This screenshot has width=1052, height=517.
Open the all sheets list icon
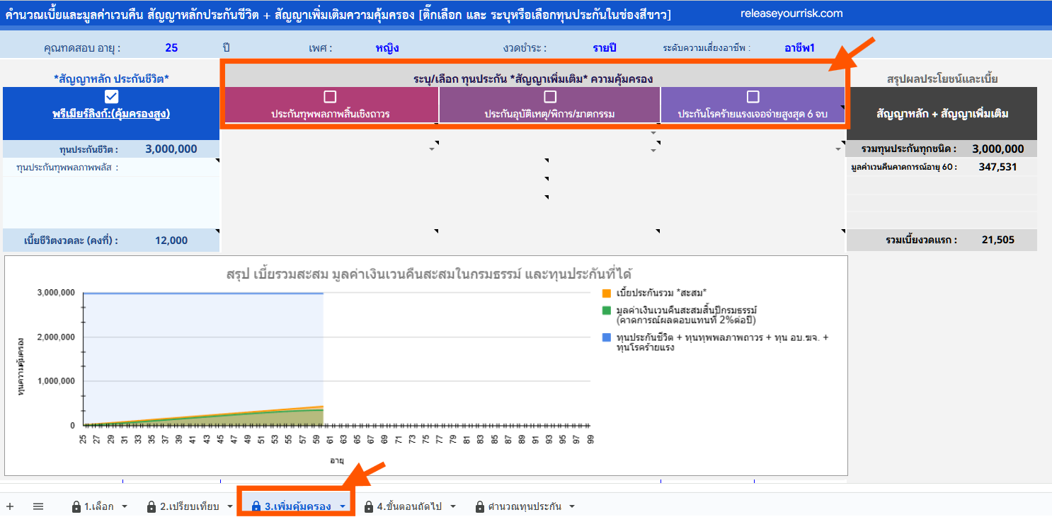pos(38,506)
